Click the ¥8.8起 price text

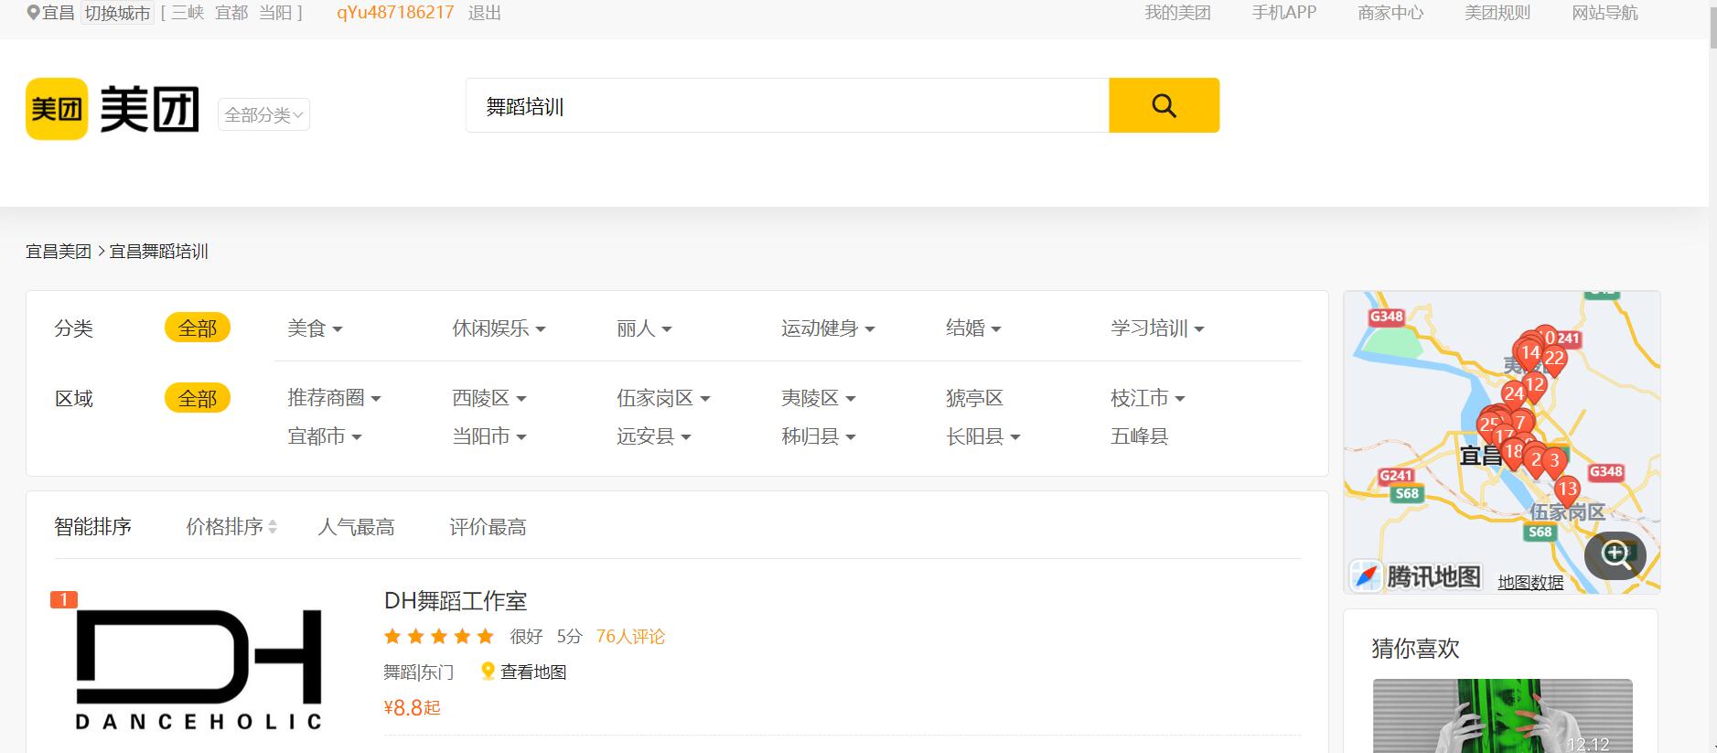[x=413, y=707]
